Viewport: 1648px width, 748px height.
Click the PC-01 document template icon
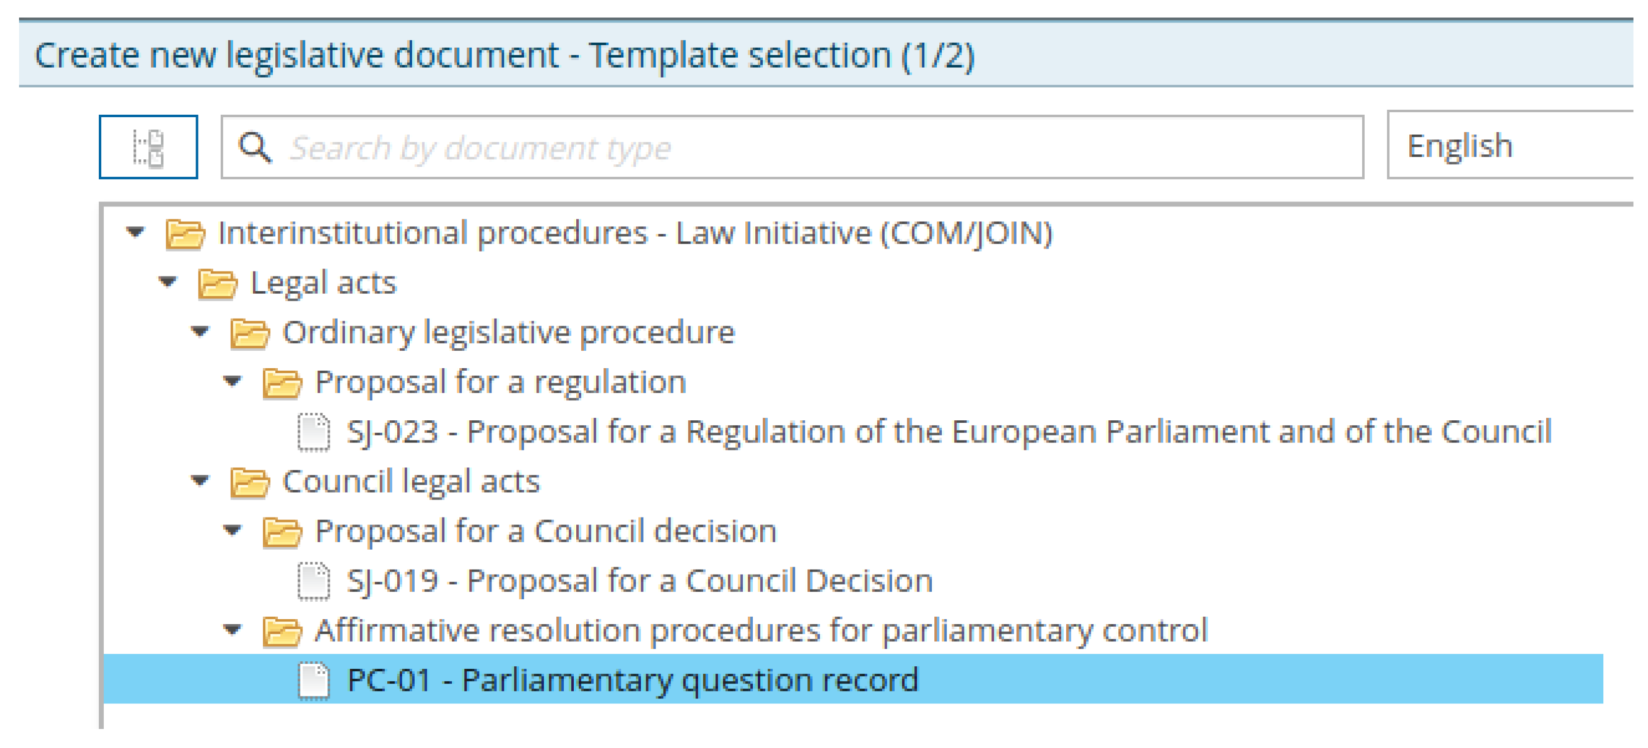pyautogui.click(x=314, y=680)
